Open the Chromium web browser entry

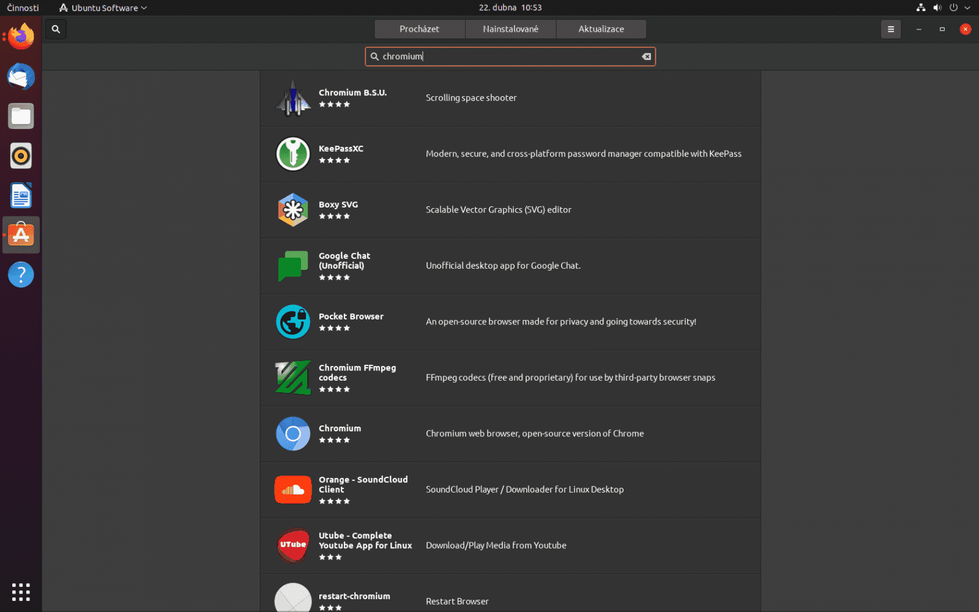click(x=293, y=433)
